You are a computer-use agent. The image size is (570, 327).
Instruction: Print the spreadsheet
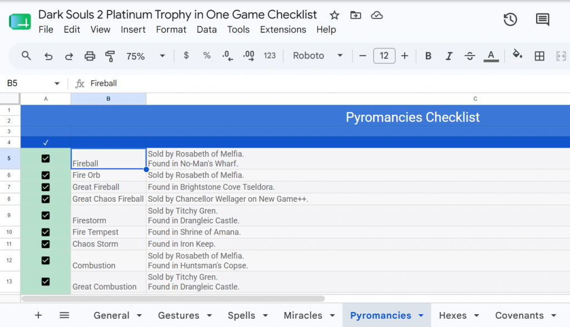[x=90, y=56]
